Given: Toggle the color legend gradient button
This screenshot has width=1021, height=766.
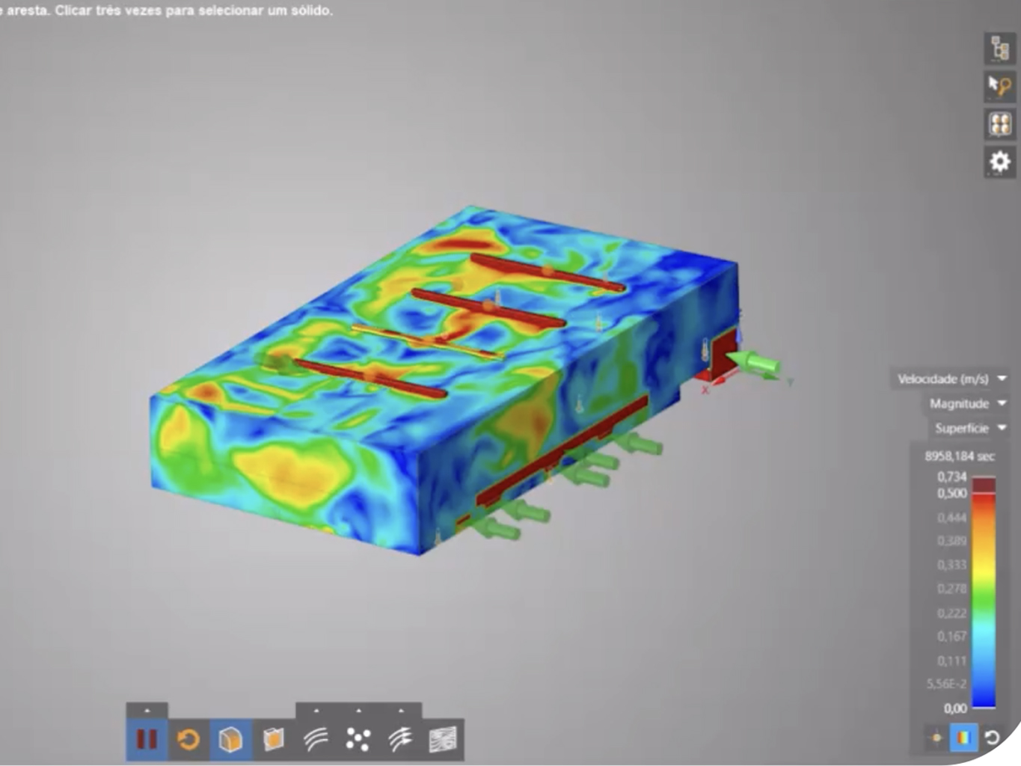Looking at the screenshot, I should coord(963,738).
